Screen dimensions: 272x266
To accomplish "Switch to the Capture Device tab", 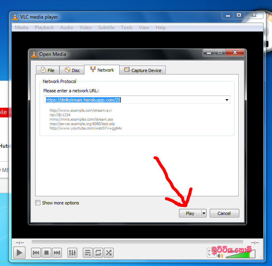I will click(143, 70).
